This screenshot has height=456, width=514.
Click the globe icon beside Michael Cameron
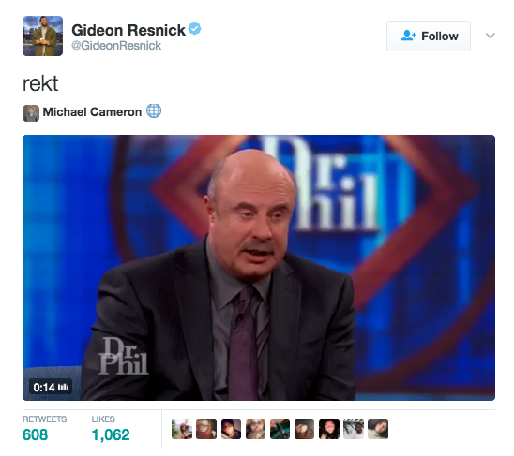tap(154, 111)
